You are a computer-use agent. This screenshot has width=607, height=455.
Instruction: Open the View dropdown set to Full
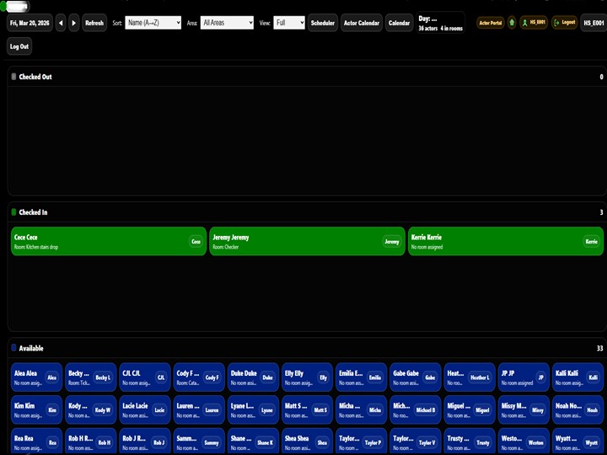289,23
